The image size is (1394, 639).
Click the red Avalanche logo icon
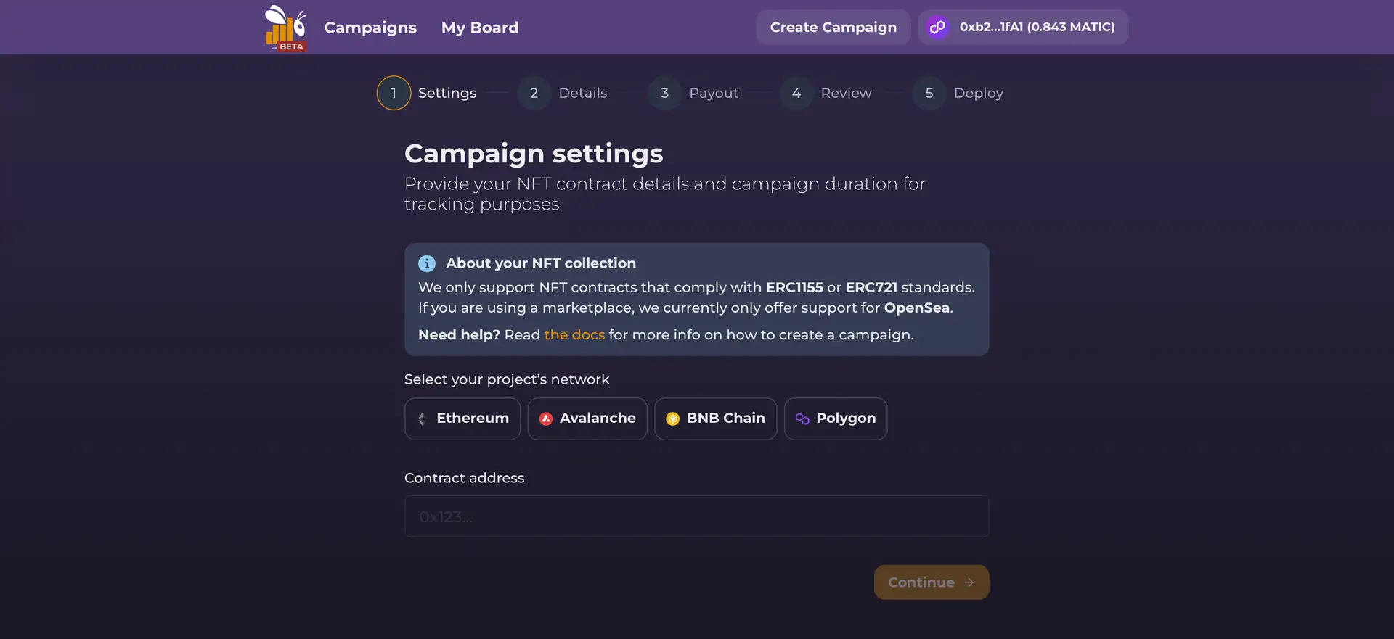coord(546,419)
